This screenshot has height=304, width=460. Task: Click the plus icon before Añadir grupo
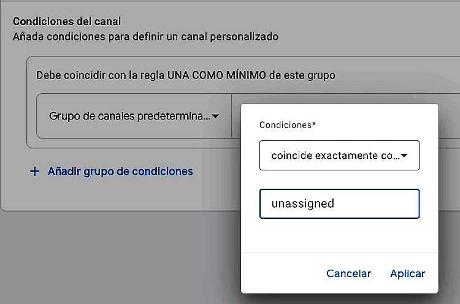point(34,172)
